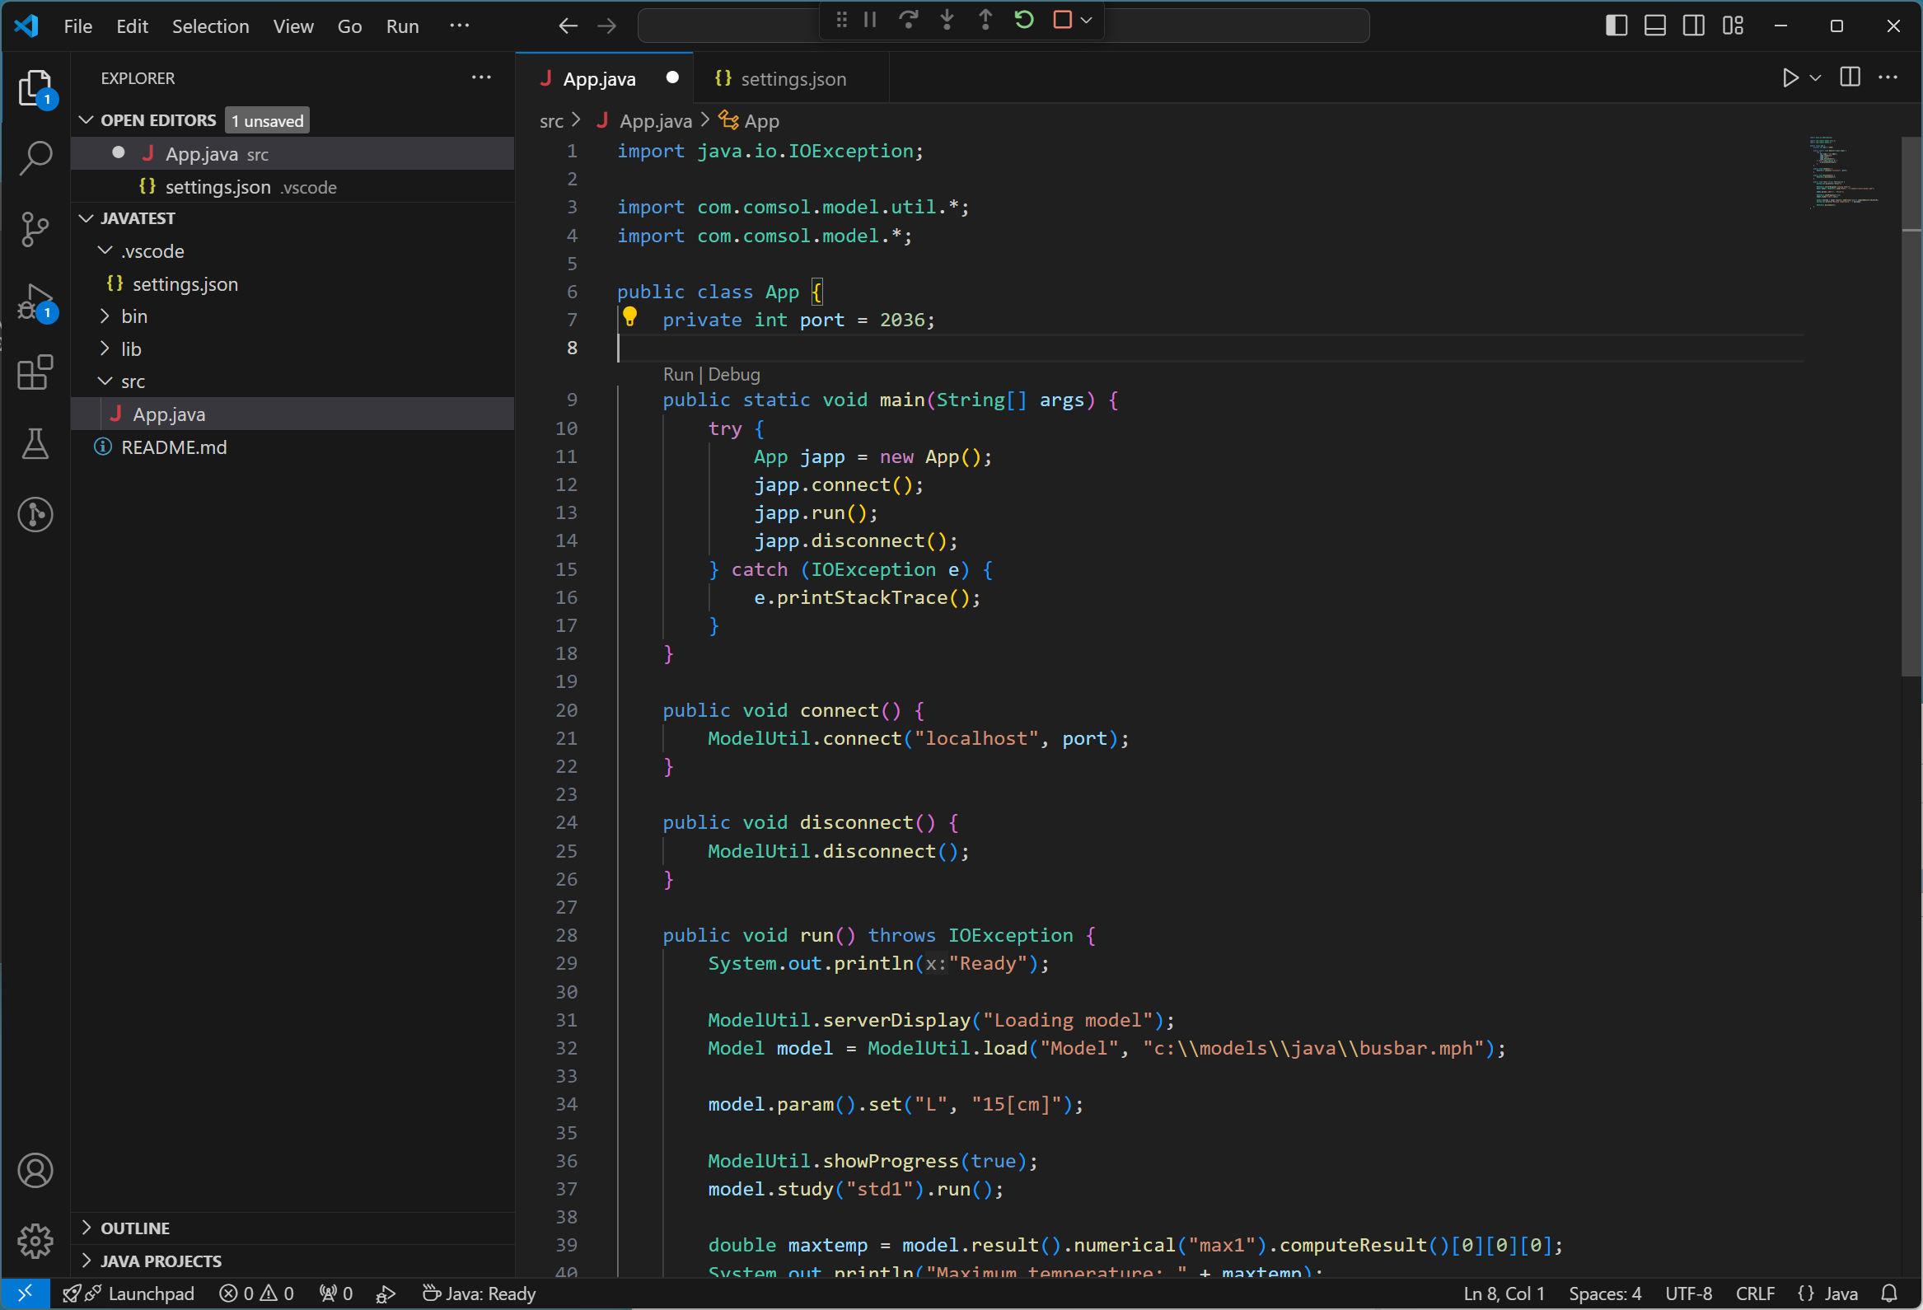The image size is (1923, 1310).
Task: Click the Step Over debug icon
Action: pos(908,20)
